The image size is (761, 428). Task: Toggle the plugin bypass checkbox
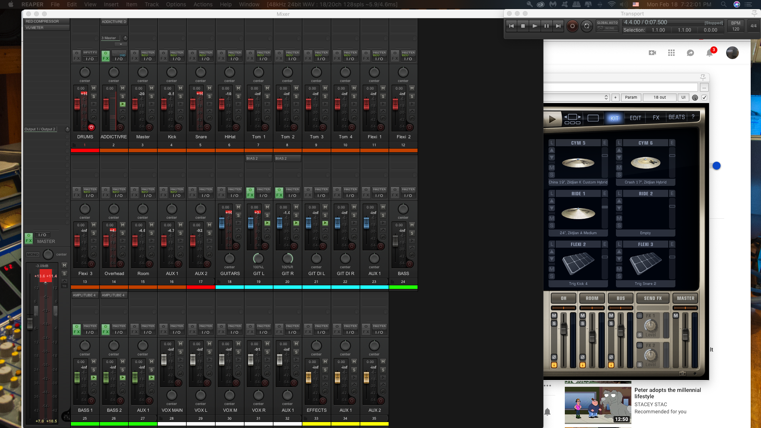704,97
